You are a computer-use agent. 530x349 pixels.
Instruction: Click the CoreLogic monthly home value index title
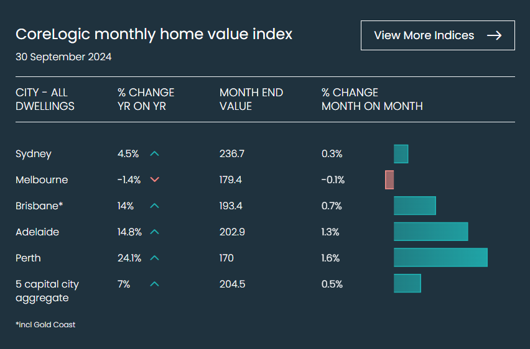[154, 34]
